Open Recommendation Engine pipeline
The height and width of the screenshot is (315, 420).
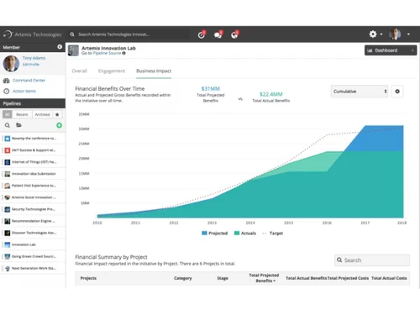[x=34, y=221]
